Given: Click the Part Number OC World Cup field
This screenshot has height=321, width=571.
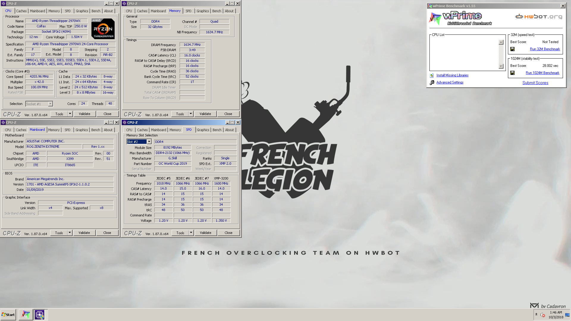Looking at the screenshot, I should pos(173,163).
